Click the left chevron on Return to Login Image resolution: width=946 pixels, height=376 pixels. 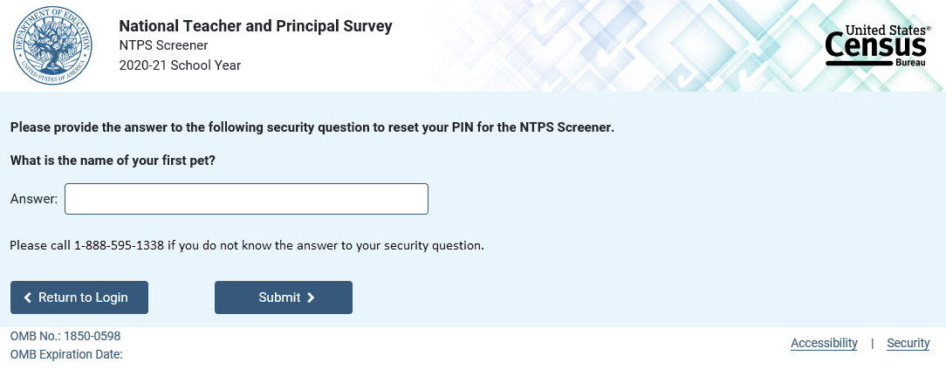(x=28, y=297)
